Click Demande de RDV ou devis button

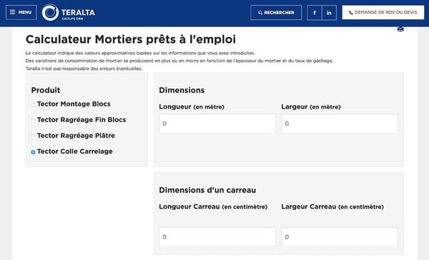[383, 12]
